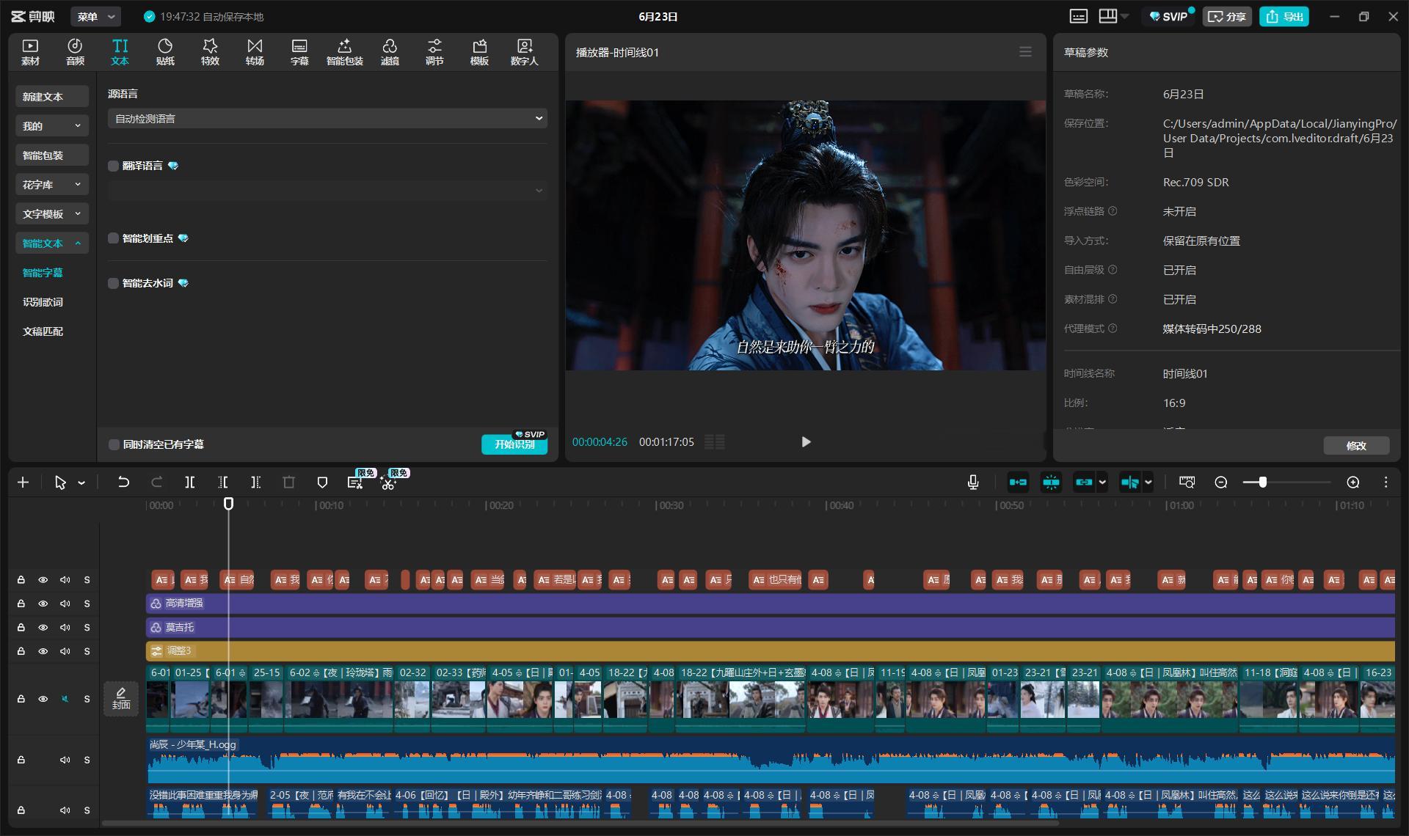This screenshot has height=836, width=1409.
Task: Select the 尚辰 - 少年莫_H.ogg audio clip
Action: 771,760
